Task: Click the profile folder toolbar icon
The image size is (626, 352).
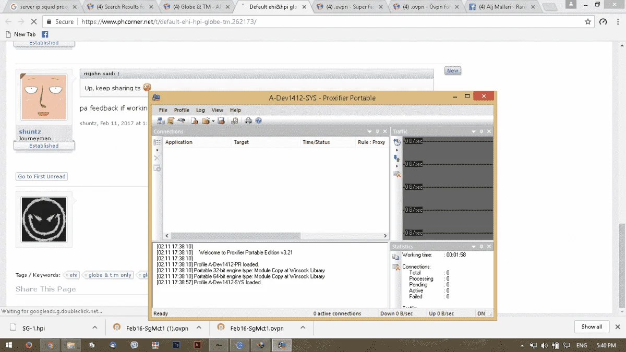Action: pos(206,121)
